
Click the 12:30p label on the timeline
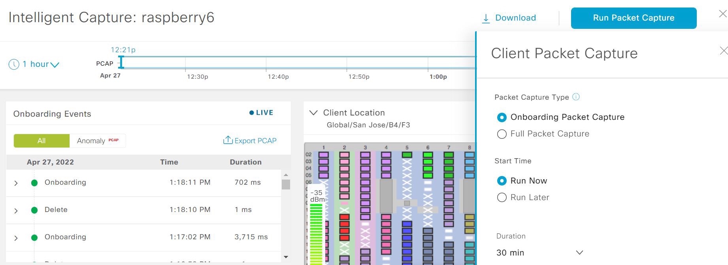198,77
